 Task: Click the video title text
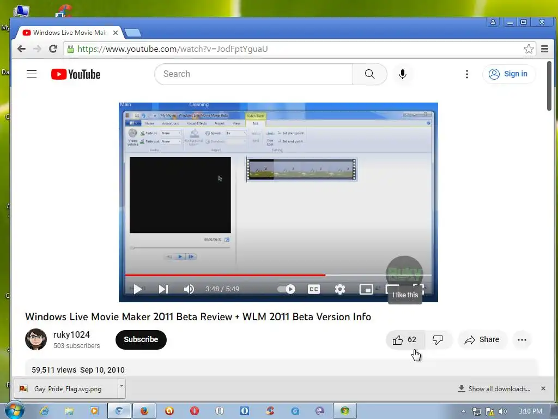pos(198,317)
